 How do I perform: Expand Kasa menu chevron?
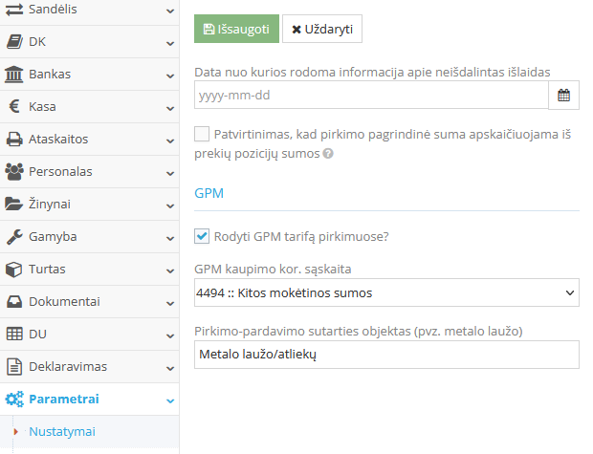(170, 109)
